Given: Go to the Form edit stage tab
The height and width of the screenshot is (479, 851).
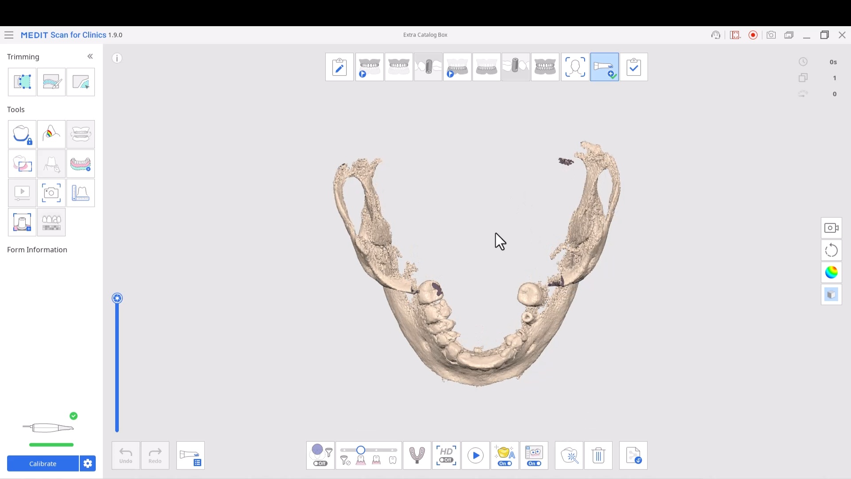Looking at the screenshot, I should coord(340,67).
